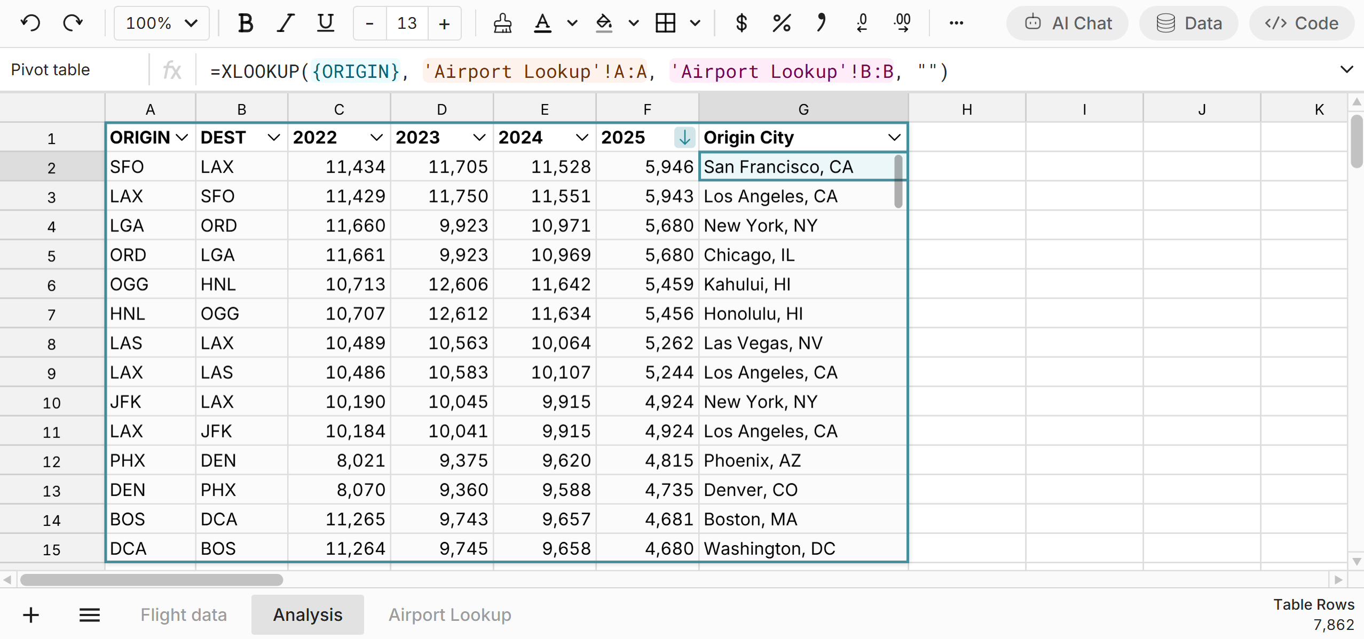Open the AI Chat panel

pyautogui.click(x=1067, y=23)
